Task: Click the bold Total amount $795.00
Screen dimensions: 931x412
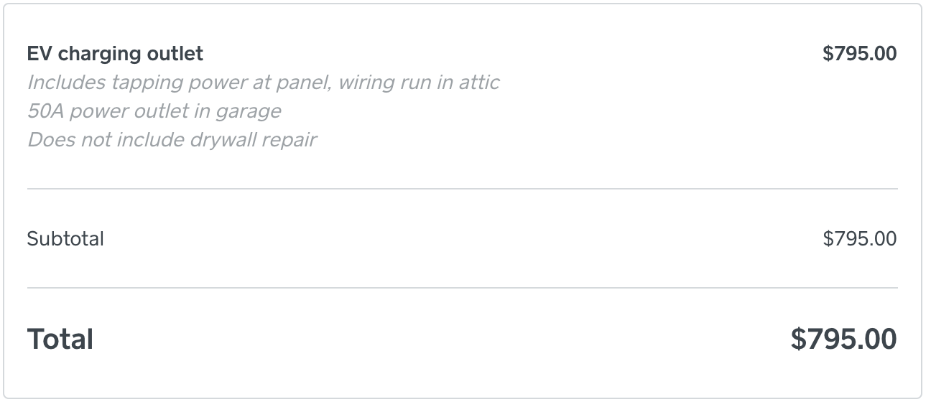Action: (x=843, y=340)
